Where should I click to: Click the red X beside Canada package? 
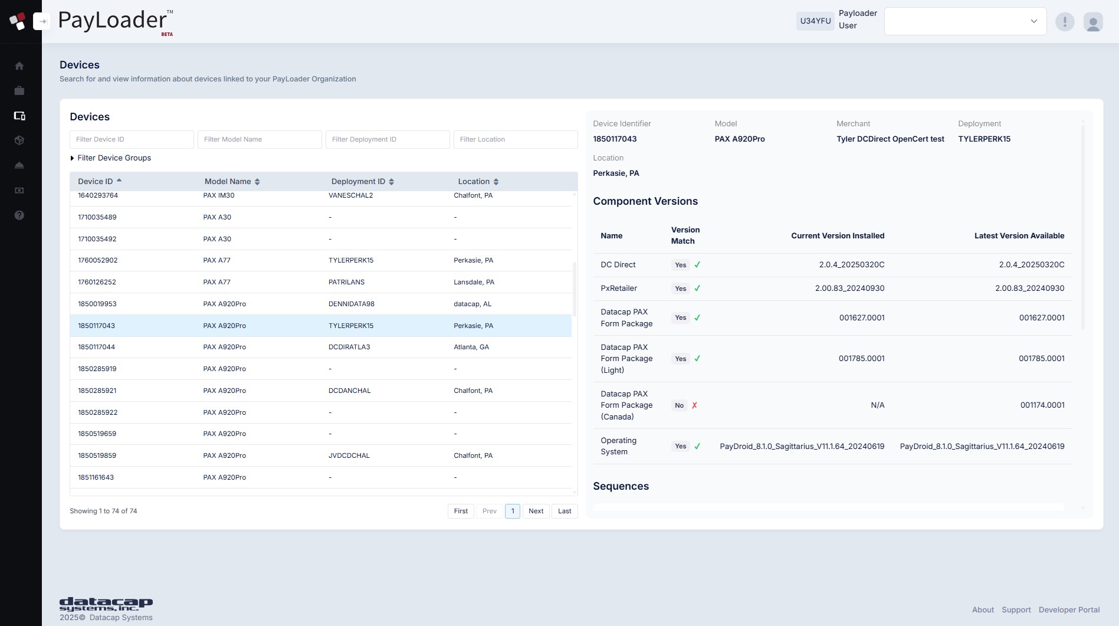694,405
